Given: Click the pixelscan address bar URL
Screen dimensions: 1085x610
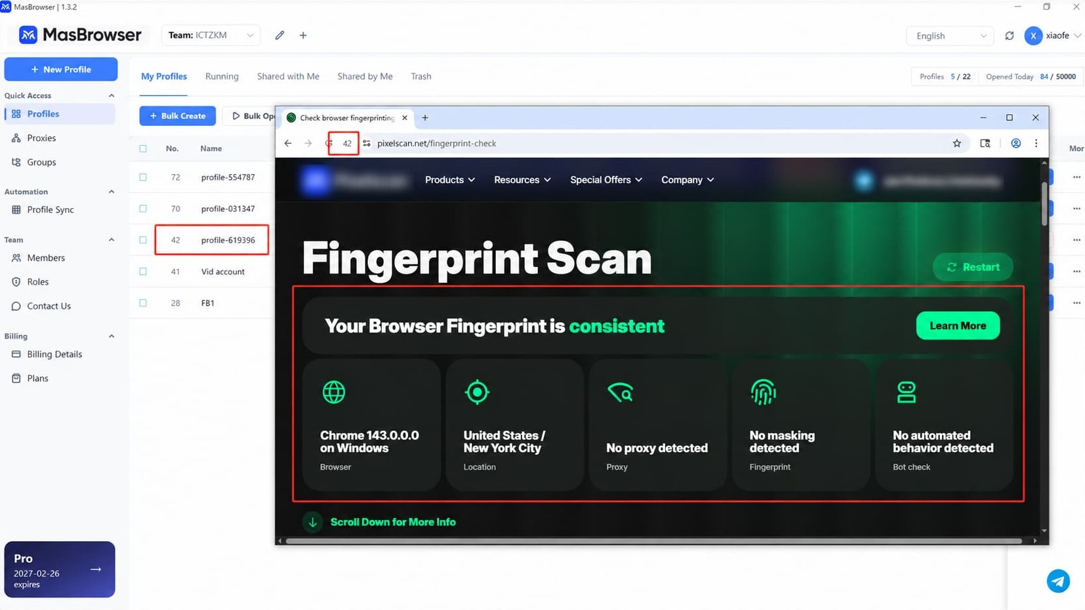Looking at the screenshot, I should pyautogui.click(x=437, y=144).
